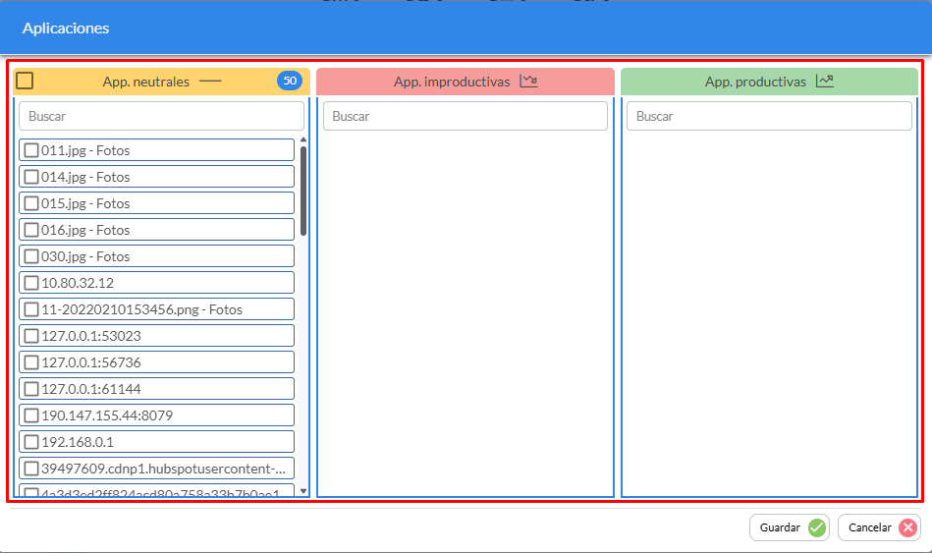The height and width of the screenshot is (553, 932).
Task: Focus the Buscar field under App. neutrales
Action: click(161, 116)
